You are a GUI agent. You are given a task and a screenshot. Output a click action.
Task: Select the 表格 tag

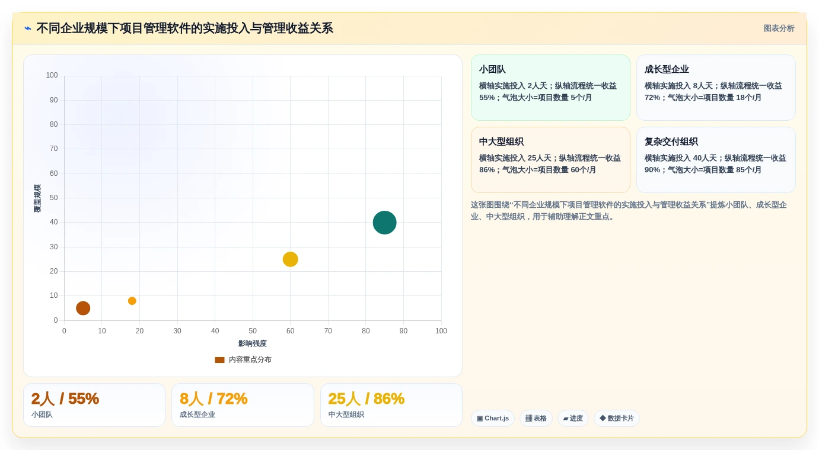(x=536, y=418)
